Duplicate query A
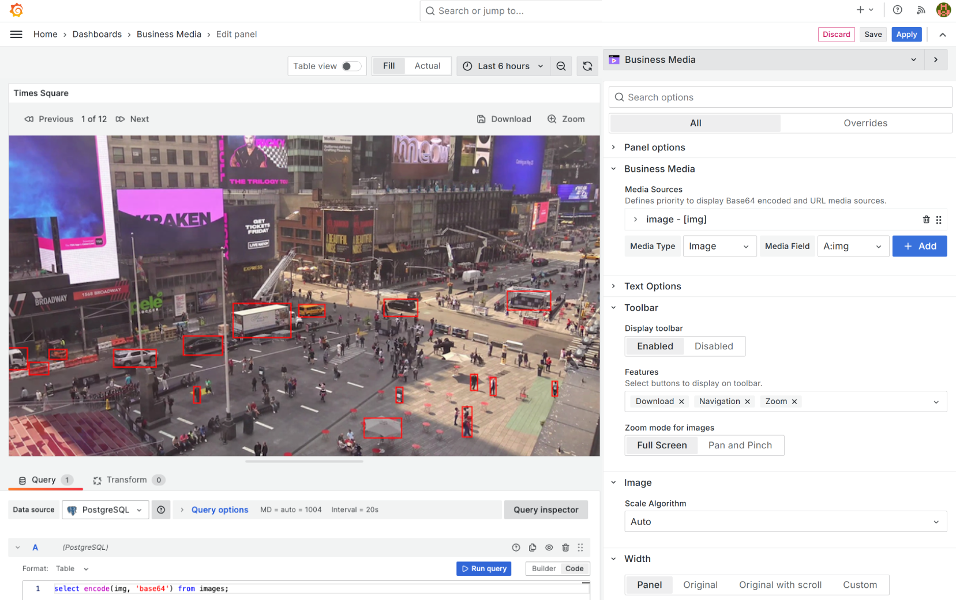The width and height of the screenshot is (956, 600). pos(533,548)
